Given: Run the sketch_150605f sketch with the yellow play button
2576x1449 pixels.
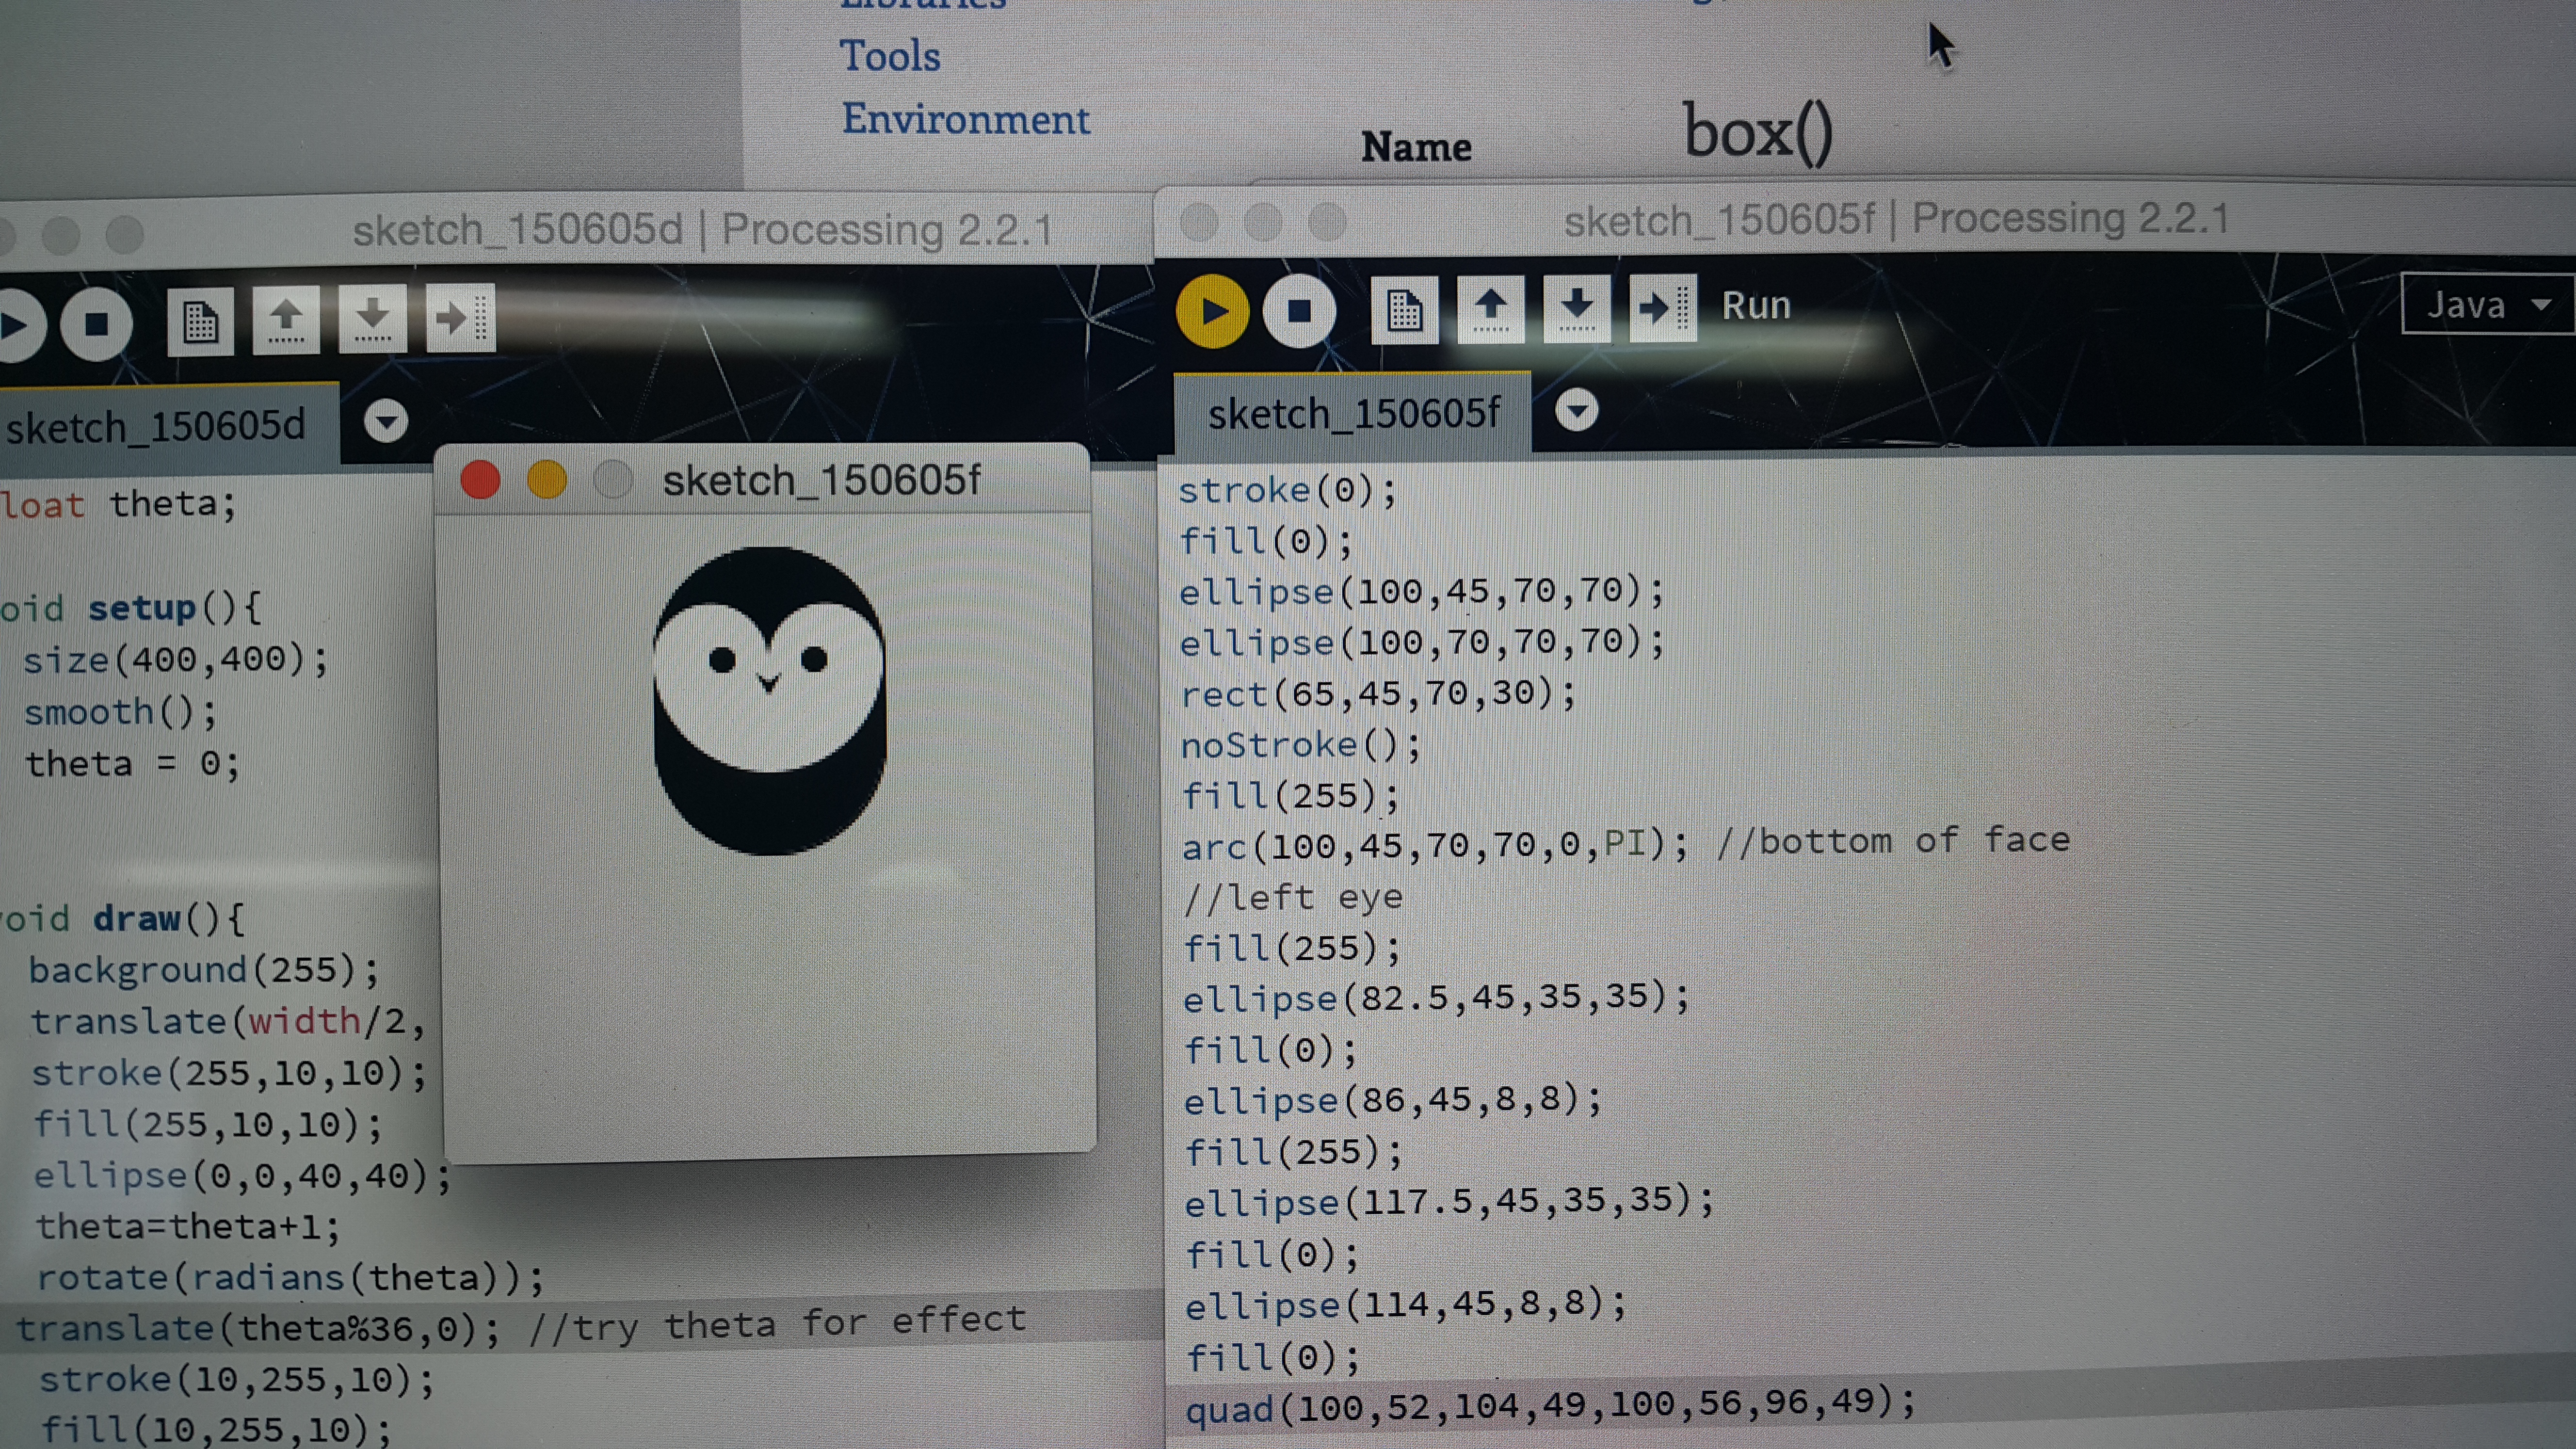Looking at the screenshot, I should click(x=1212, y=311).
